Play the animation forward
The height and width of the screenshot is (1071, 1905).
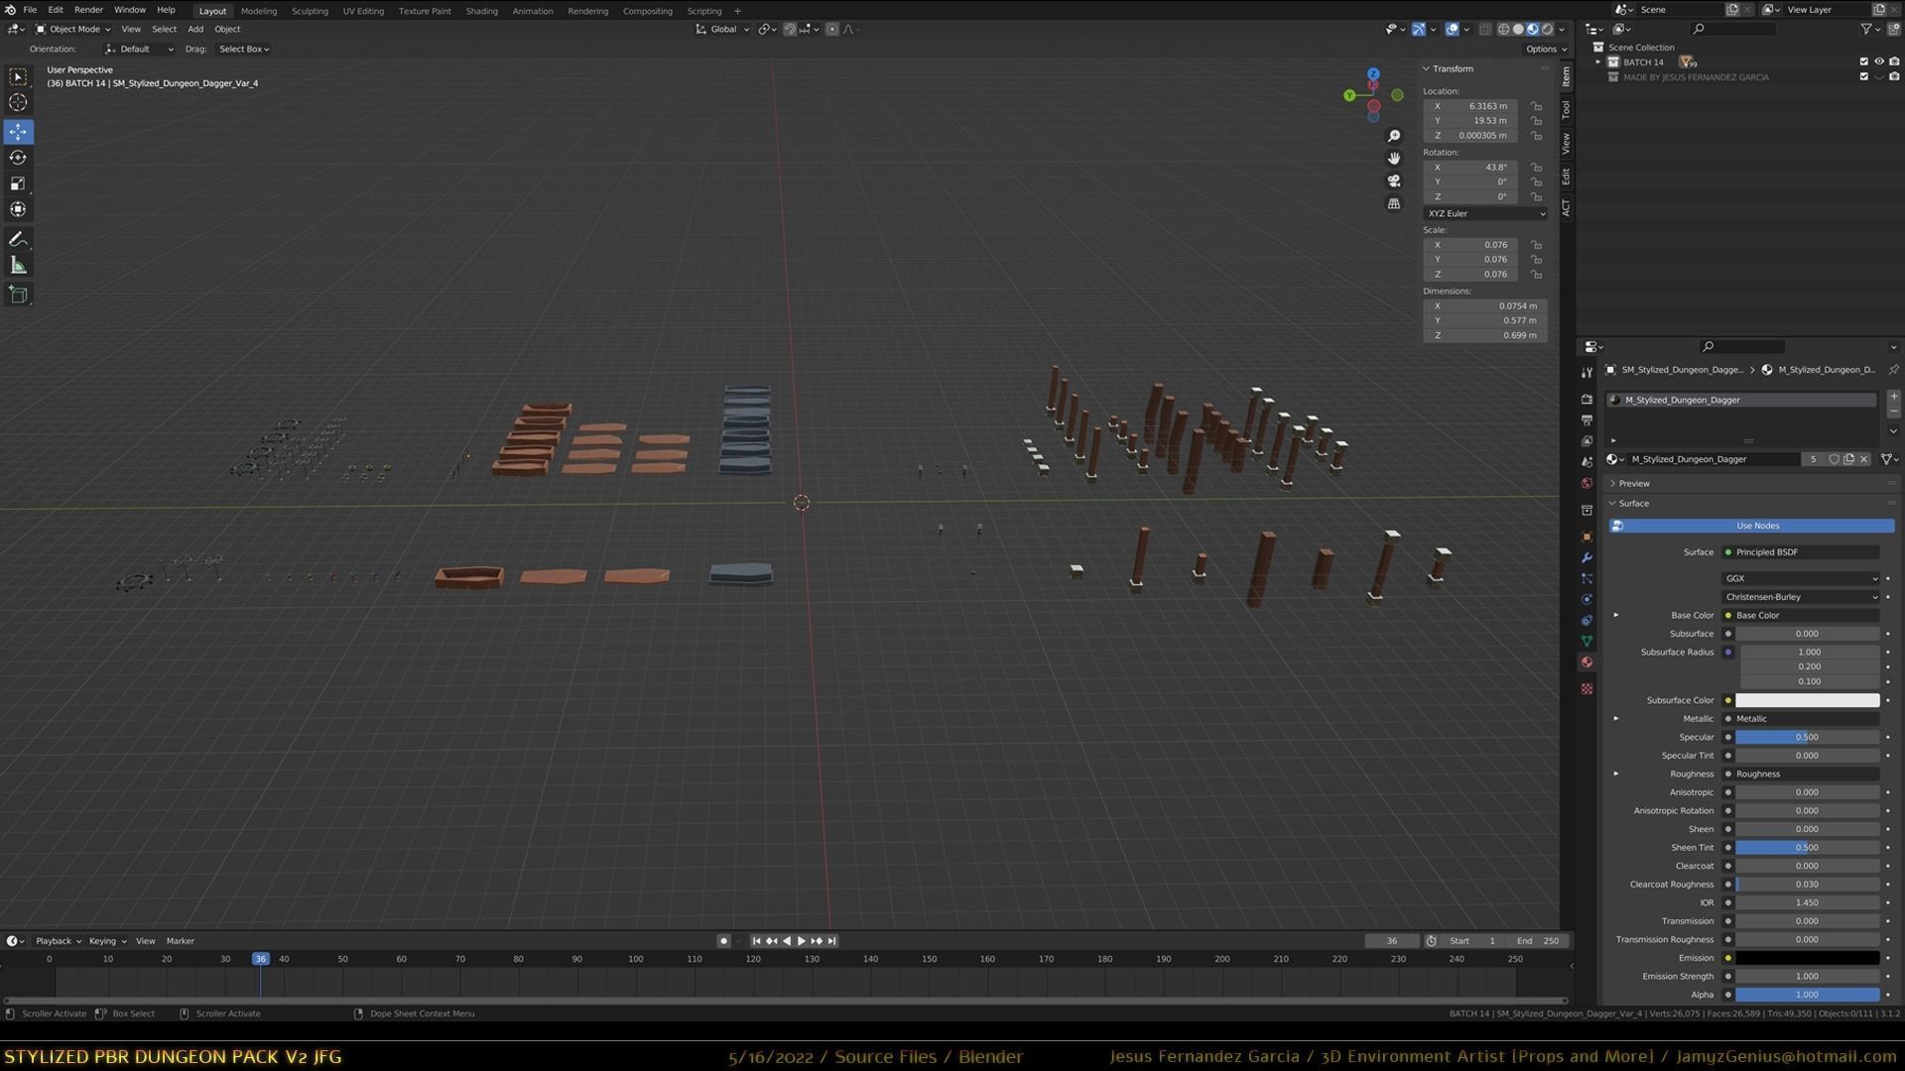click(802, 941)
